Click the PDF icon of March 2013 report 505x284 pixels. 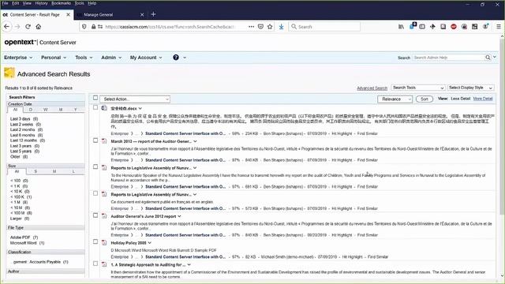click(104, 141)
